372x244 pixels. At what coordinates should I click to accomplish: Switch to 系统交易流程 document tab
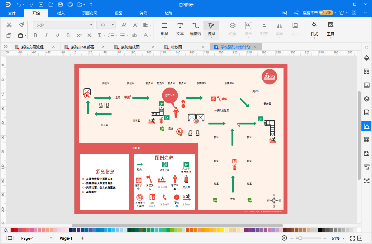coord(32,47)
